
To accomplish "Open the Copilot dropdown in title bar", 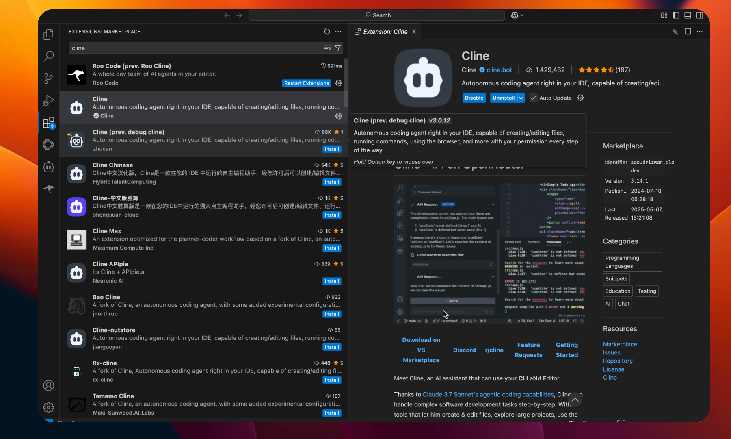I will 517,15.
